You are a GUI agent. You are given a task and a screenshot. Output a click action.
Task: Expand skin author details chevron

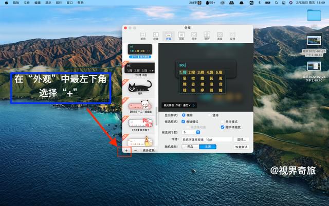click(x=193, y=105)
